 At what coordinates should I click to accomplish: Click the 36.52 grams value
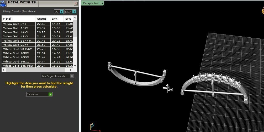(41, 45)
